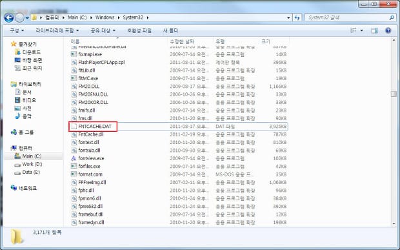This screenshot has height=250, width=400.
Task: Click fpres632.dll file name
Action: (x=90, y=206)
